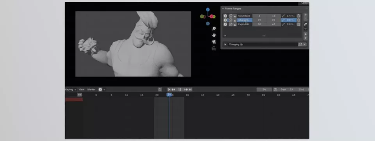
Task: Toggle the unlocked padlock in viewport
Action: coord(214,48)
